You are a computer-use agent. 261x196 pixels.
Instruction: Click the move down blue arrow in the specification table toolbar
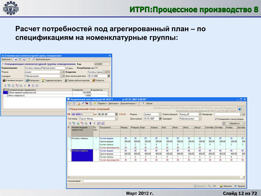29,86
